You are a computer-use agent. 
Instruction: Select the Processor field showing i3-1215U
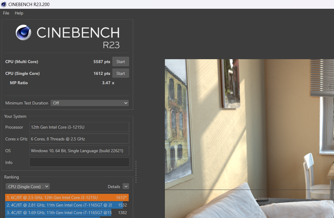click(x=79, y=127)
